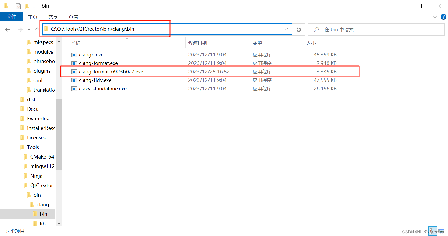Screen dimensions: 448x236
Task: Select clang folder in the tree
Action: click(x=43, y=204)
